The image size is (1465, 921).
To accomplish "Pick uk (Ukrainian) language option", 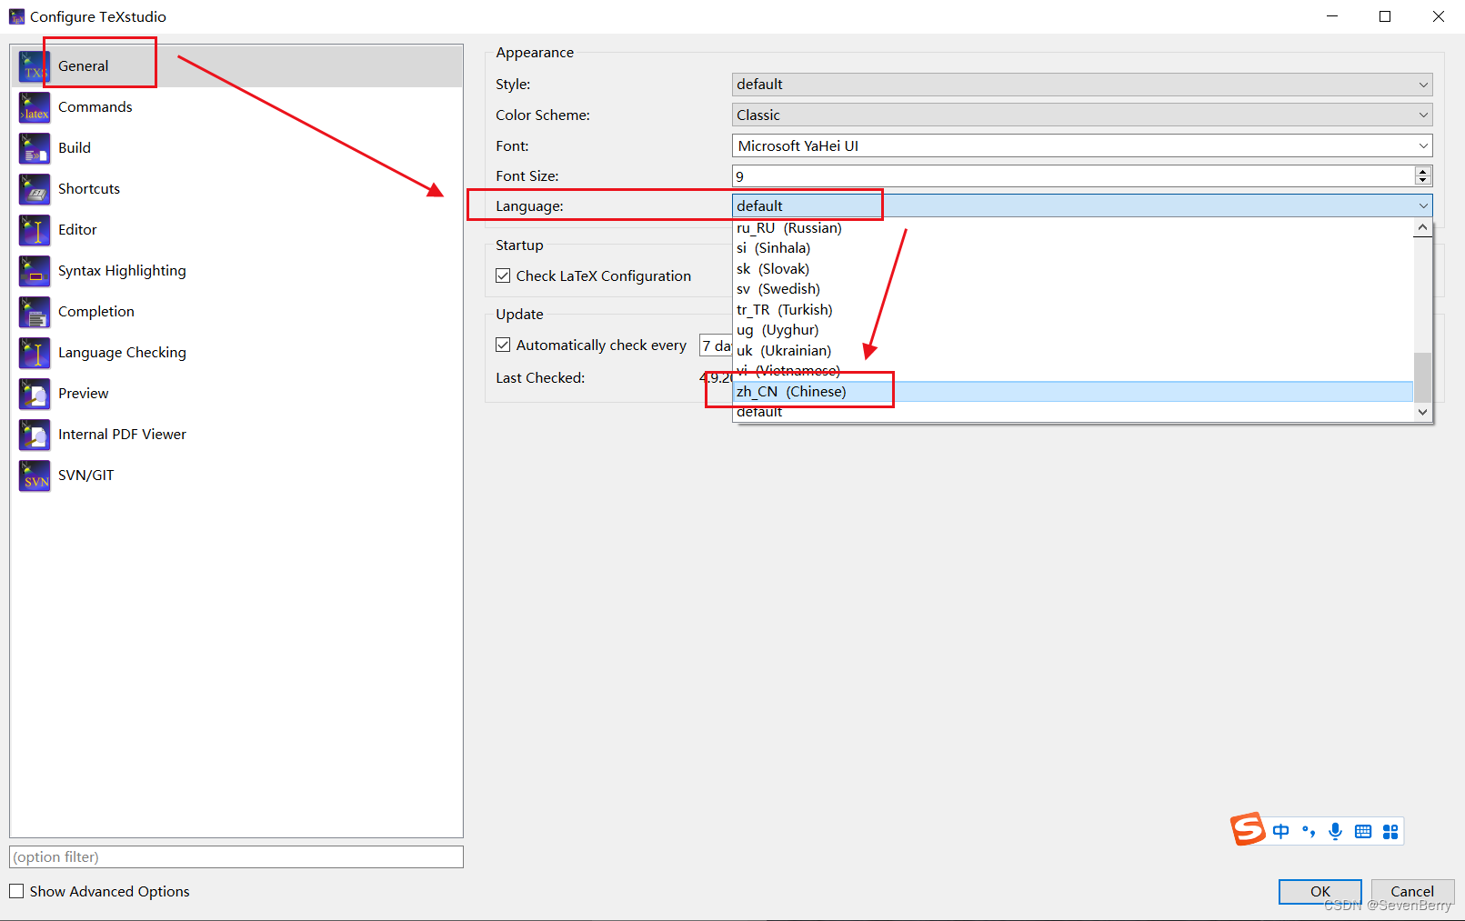I will click(x=1073, y=351).
